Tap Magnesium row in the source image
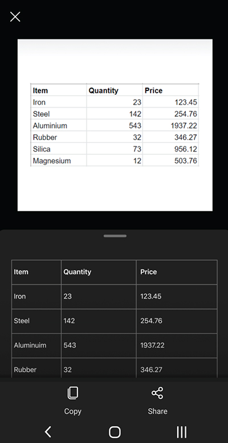Image resolution: width=228 pixels, height=443 pixels. (115, 161)
